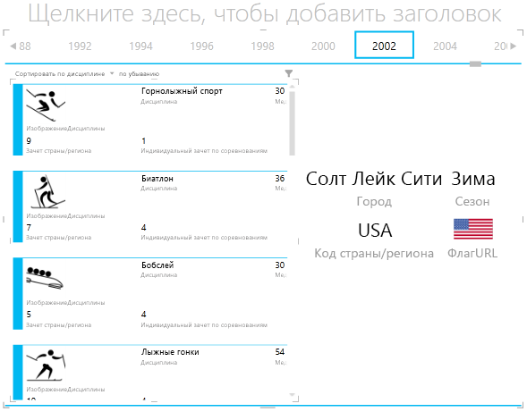Click the USA flag image
The width and height of the screenshot is (527, 412).
click(473, 229)
